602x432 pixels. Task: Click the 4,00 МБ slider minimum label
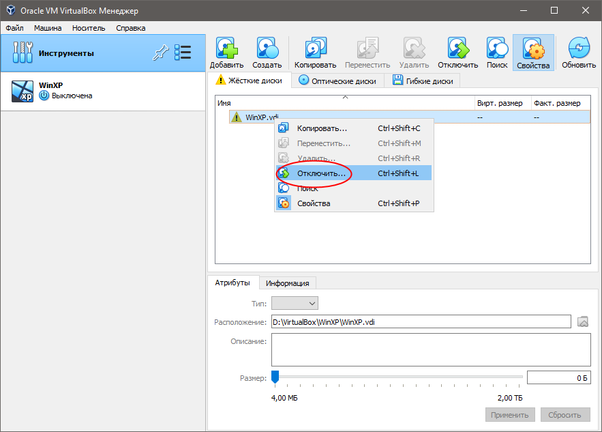tap(284, 398)
